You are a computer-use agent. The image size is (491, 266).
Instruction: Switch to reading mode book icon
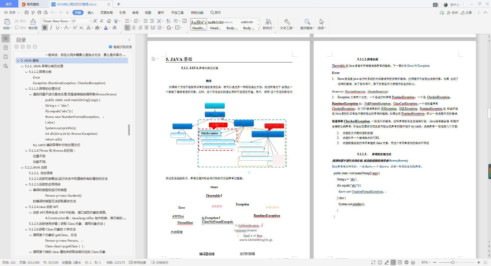pyautogui.click(x=380, y=262)
